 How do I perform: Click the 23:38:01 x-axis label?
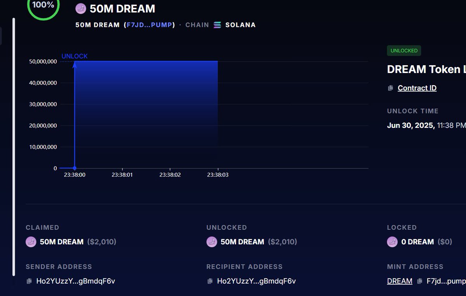pyautogui.click(x=122, y=175)
